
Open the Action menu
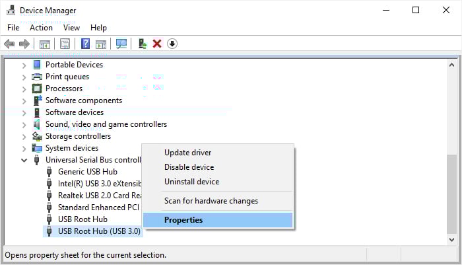coord(41,28)
